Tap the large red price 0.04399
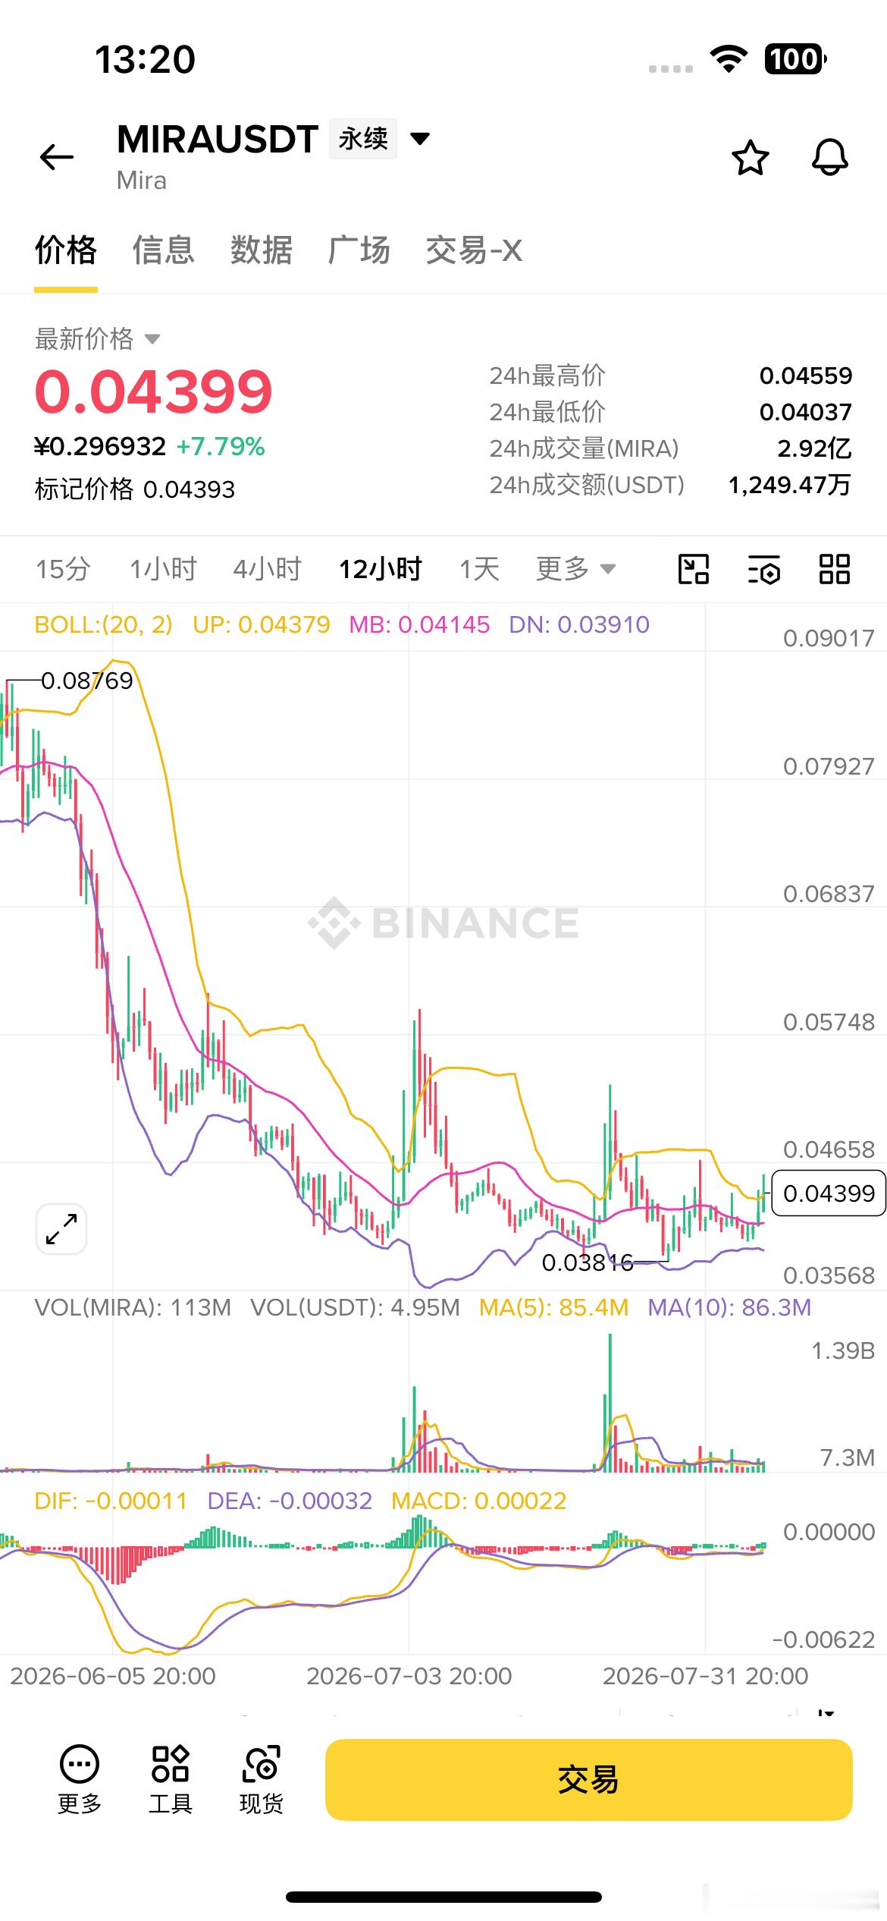The width and height of the screenshot is (887, 1921). point(153,391)
